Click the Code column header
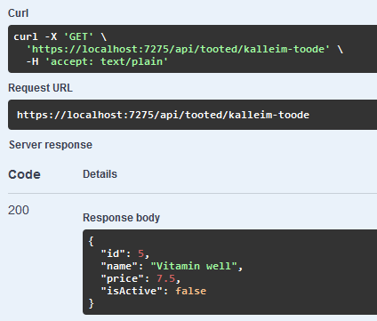 [x=24, y=174]
